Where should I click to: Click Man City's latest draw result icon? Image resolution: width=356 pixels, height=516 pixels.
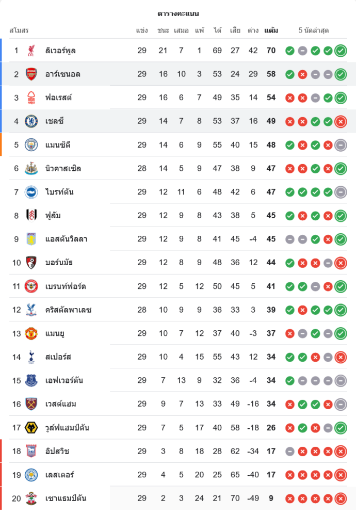click(340, 145)
